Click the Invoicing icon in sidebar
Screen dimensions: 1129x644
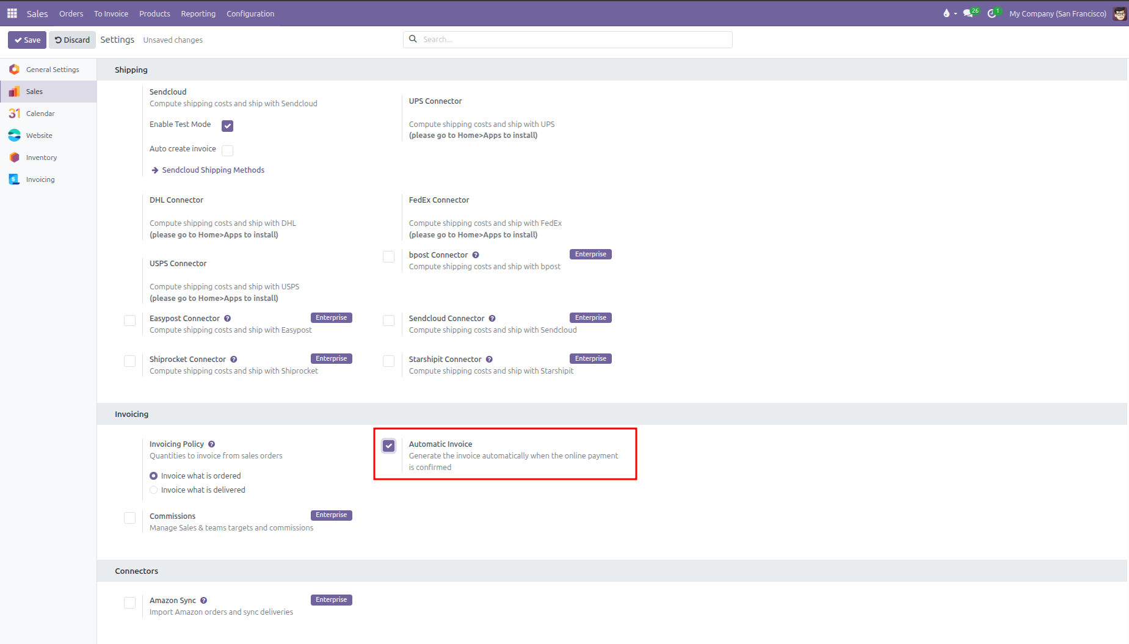click(x=14, y=179)
